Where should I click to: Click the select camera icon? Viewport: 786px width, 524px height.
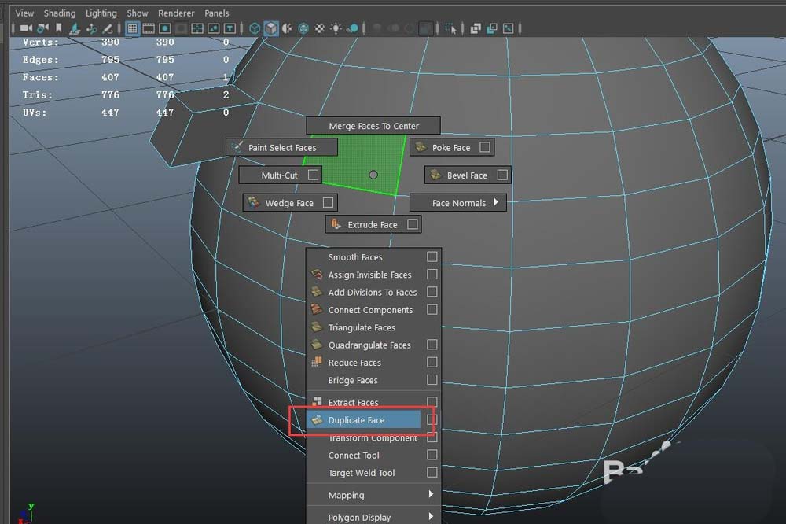coord(26,28)
